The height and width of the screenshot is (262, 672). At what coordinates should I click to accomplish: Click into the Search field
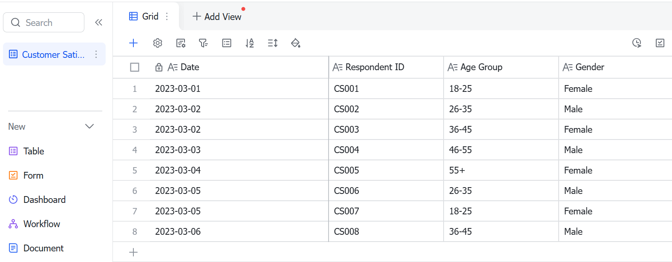[x=43, y=23]
